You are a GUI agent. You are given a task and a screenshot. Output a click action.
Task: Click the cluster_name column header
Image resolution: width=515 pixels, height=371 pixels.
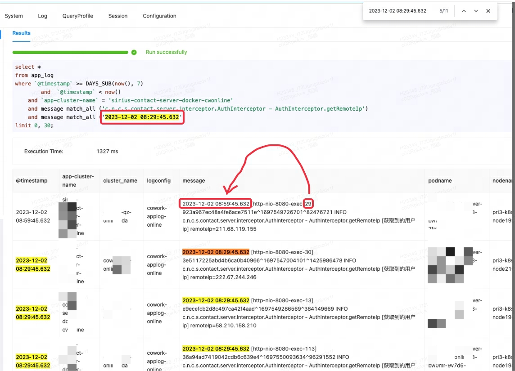click(120, 181)
